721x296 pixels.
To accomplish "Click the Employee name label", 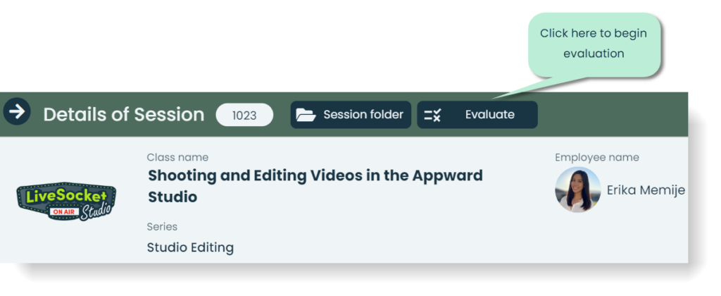I will 597,157.
